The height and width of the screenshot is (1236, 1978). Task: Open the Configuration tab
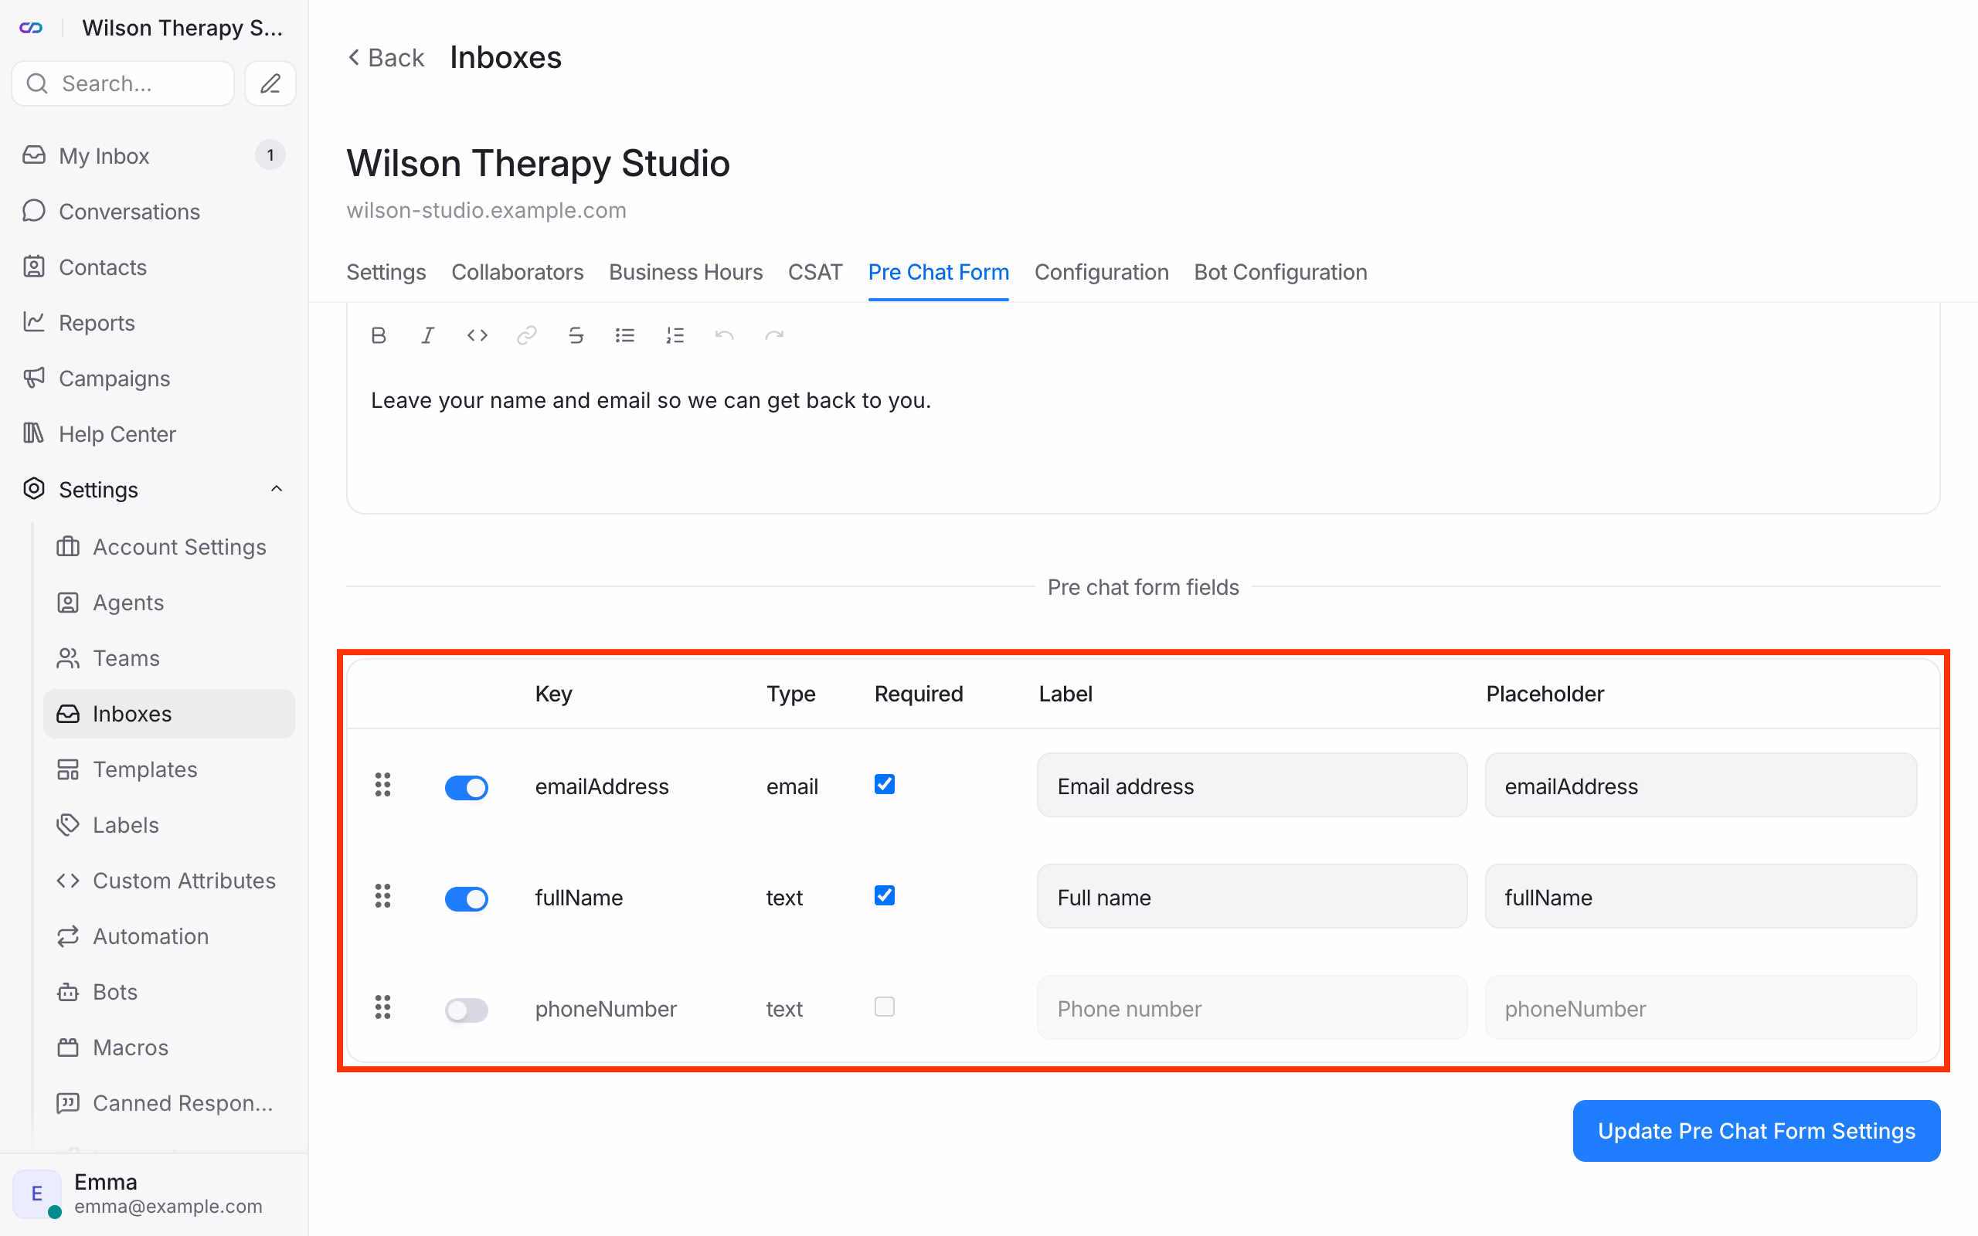[1101, 272]
